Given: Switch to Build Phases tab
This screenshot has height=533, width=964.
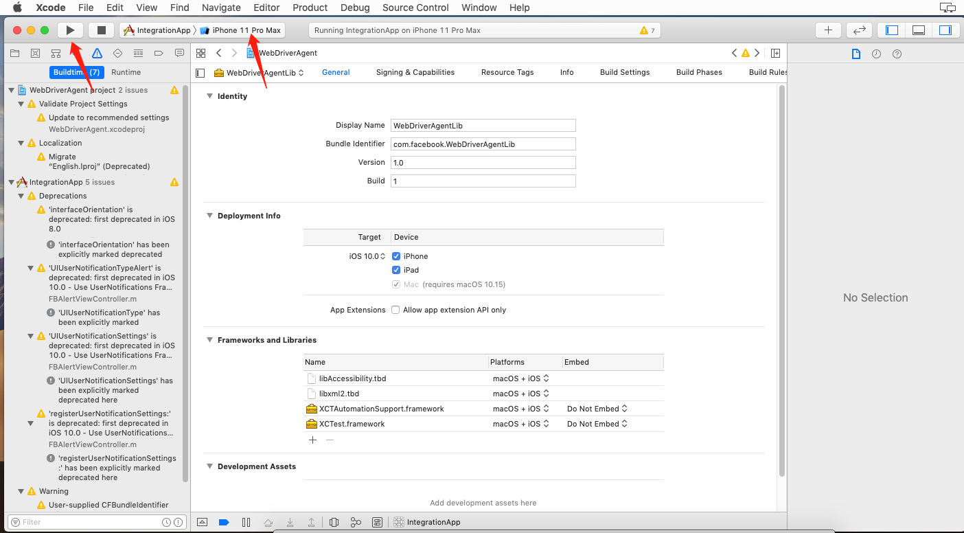Looking at the screenshot, I should (x=699, y=72).
